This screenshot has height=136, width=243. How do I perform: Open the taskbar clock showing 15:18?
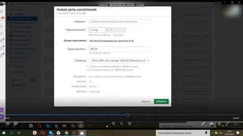(229, 133)
